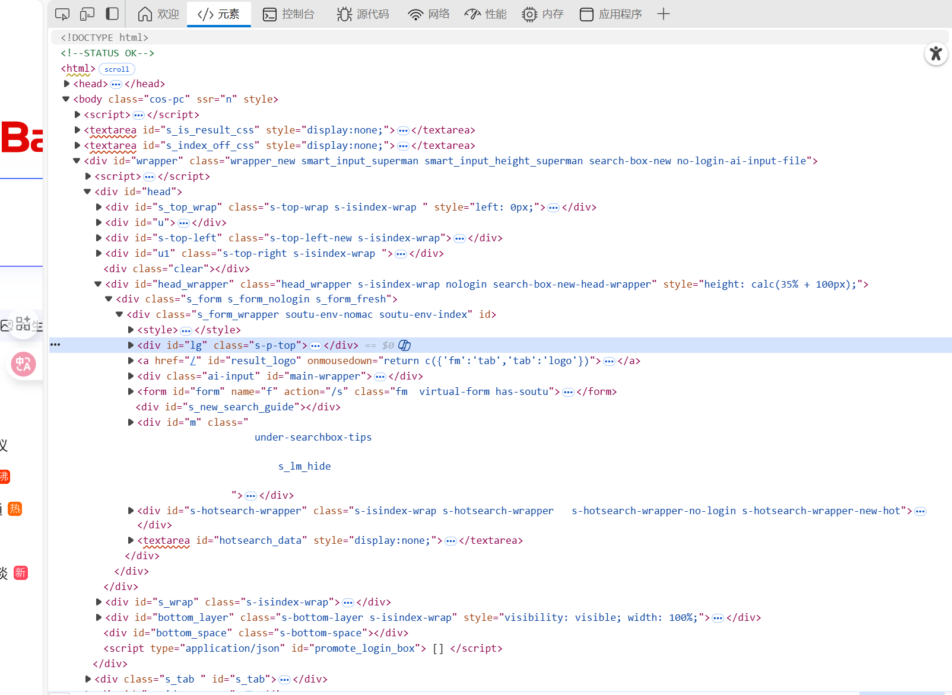
Task: Follow the href "/" link on result_logo
Action: point(193,361)
